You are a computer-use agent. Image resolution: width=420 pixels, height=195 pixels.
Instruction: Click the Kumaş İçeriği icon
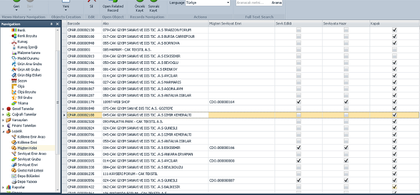coord(14,47)
